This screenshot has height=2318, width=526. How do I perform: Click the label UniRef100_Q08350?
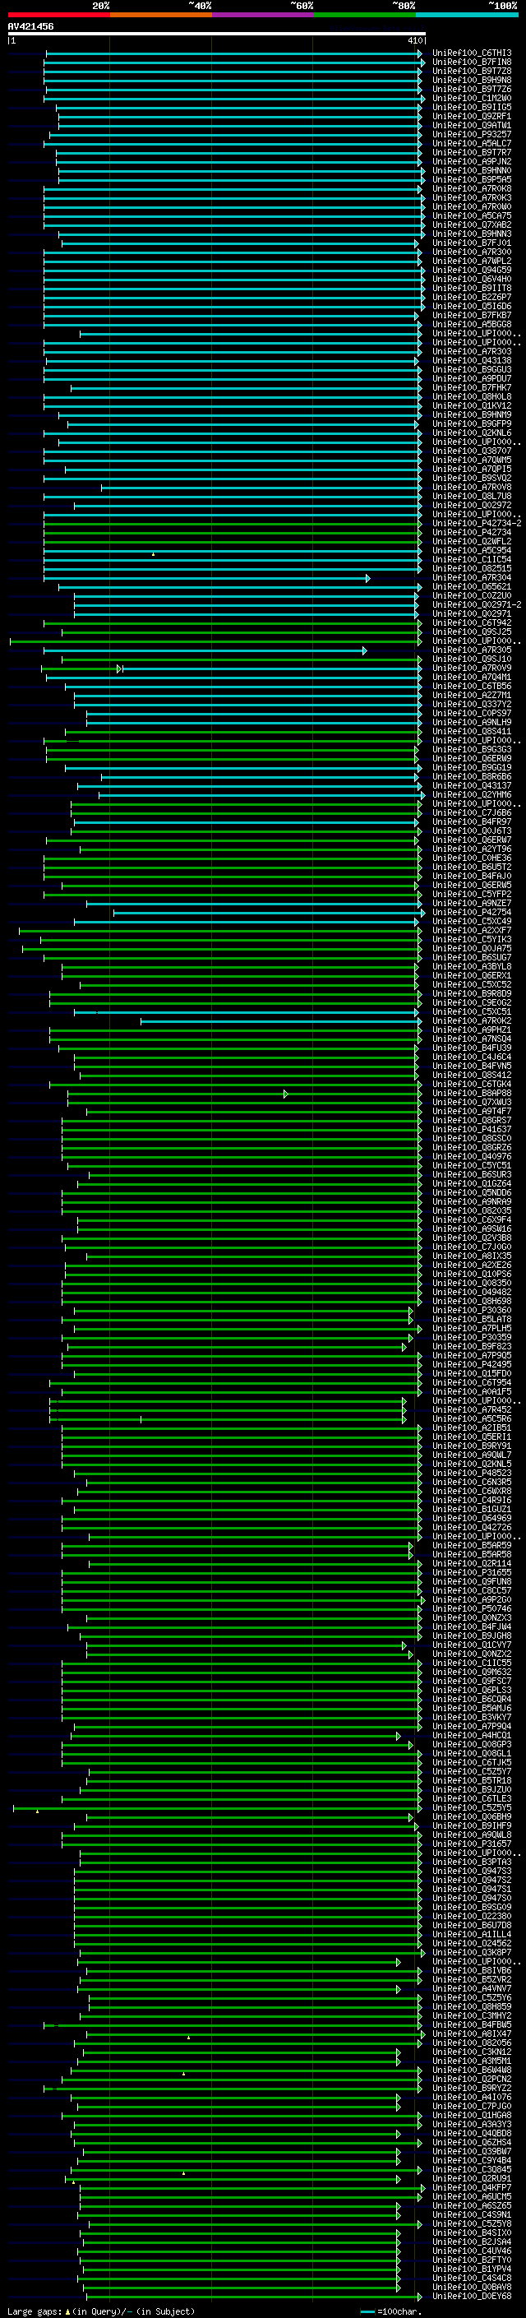[x=471, y=1284]
